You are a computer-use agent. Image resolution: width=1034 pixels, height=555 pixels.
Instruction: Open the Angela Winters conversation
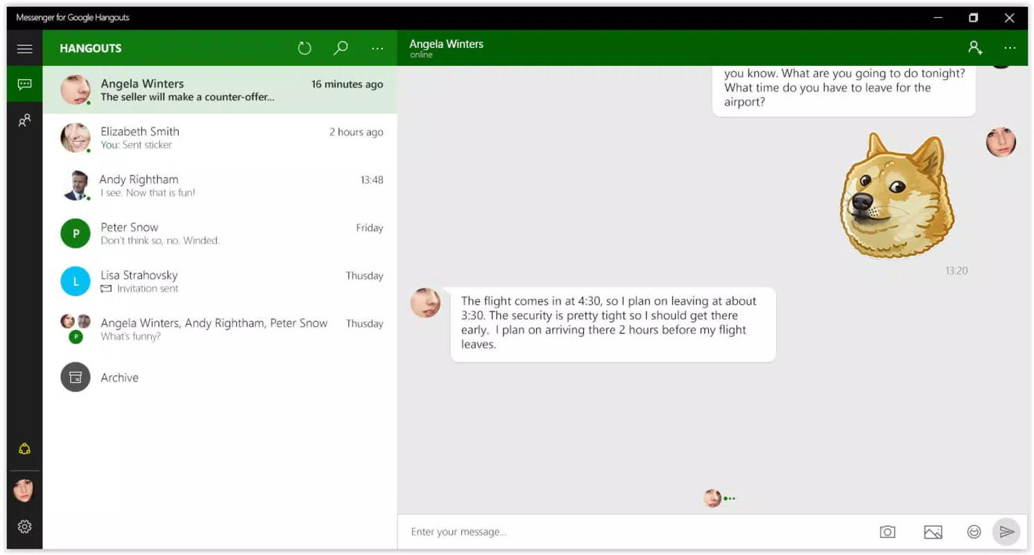(220, 90)
